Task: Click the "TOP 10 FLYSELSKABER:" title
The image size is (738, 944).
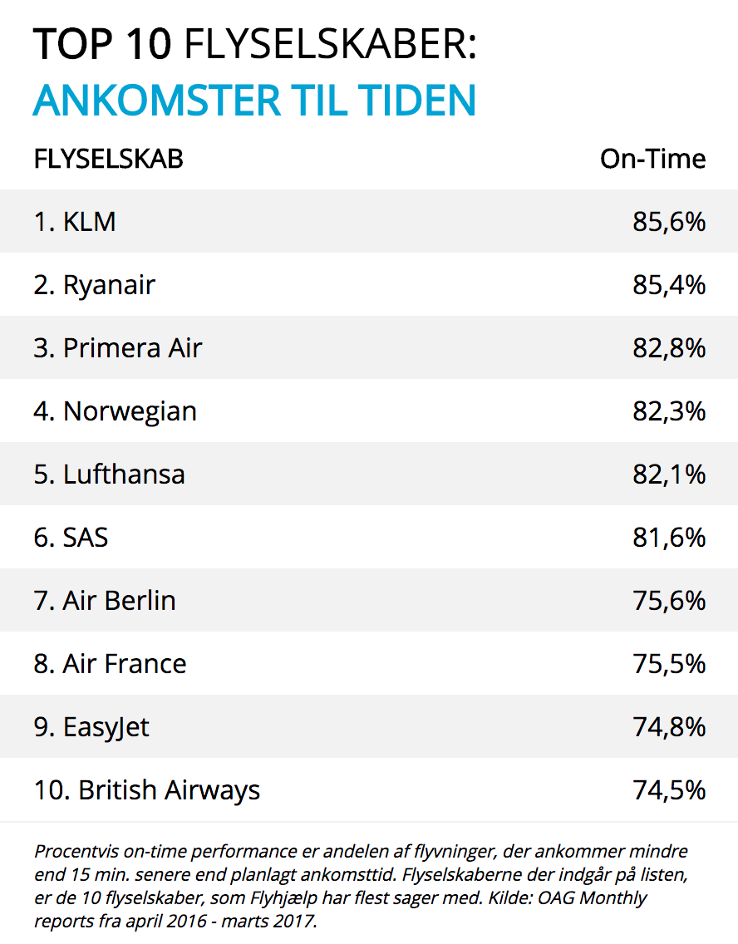Action: 254,46
